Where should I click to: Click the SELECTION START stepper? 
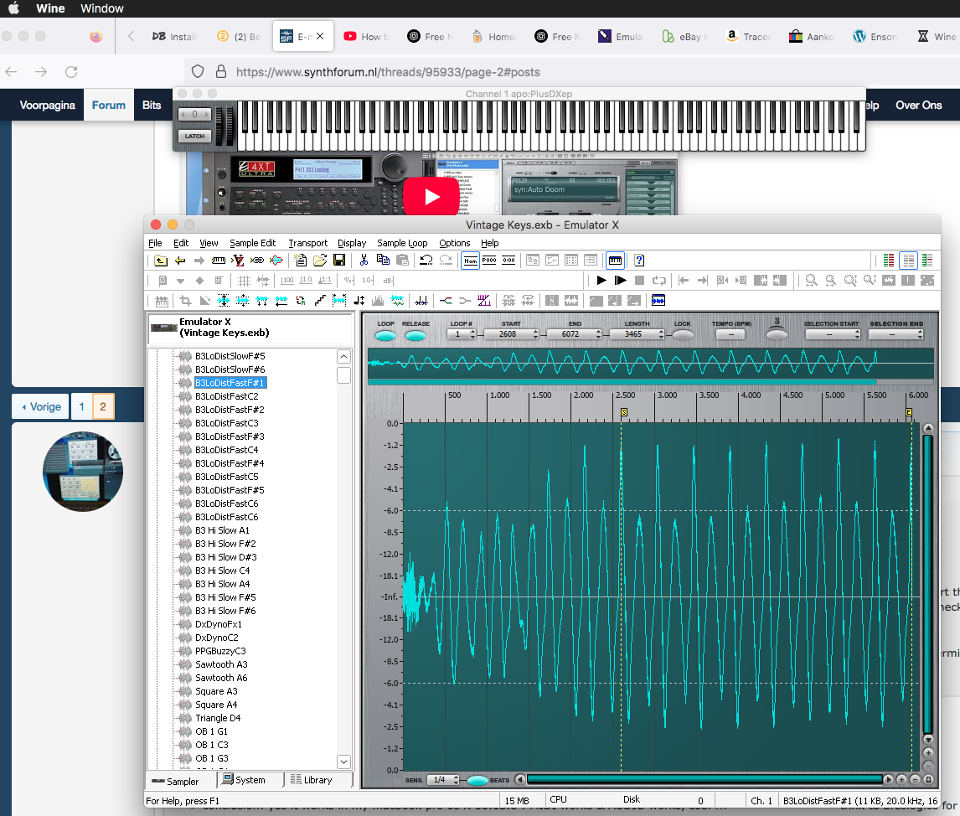[x=857, y=334]
